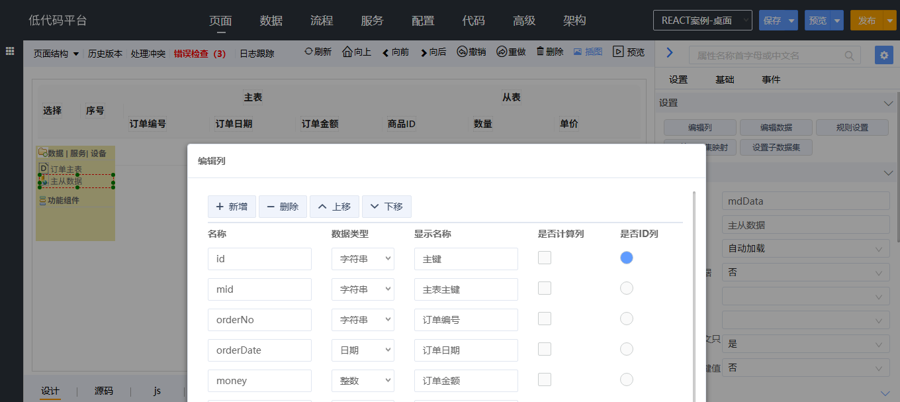Select 是否ID列 radio for orderNo row
The height and width of the screenshot is (402, 900).
(627, 319)
